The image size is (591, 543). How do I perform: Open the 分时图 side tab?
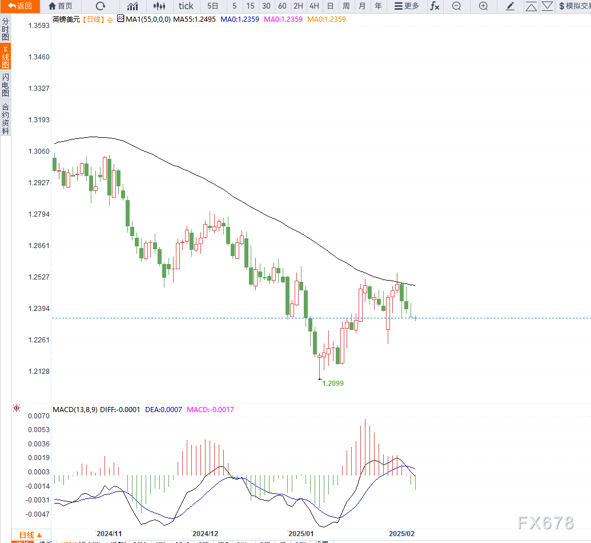[x=5, y=29]
